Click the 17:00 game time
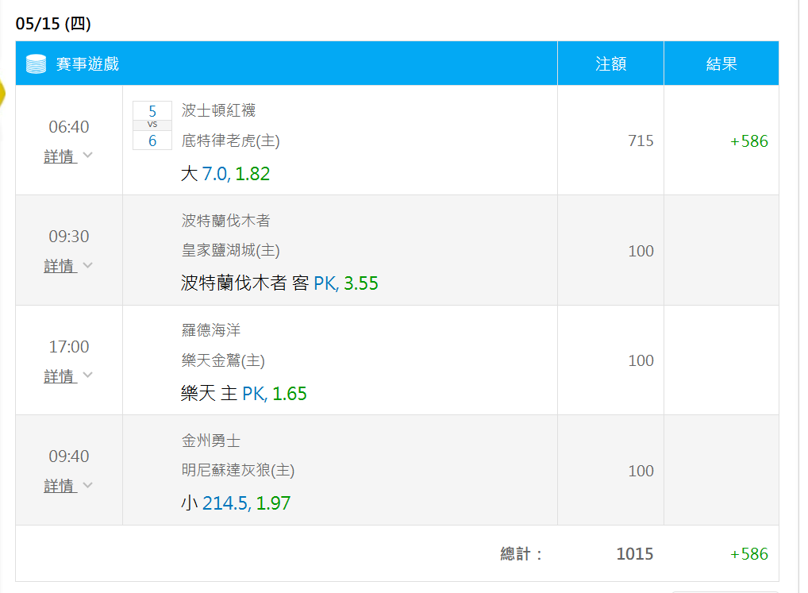Viewport: 808px width, 593px height. (69, 347)
